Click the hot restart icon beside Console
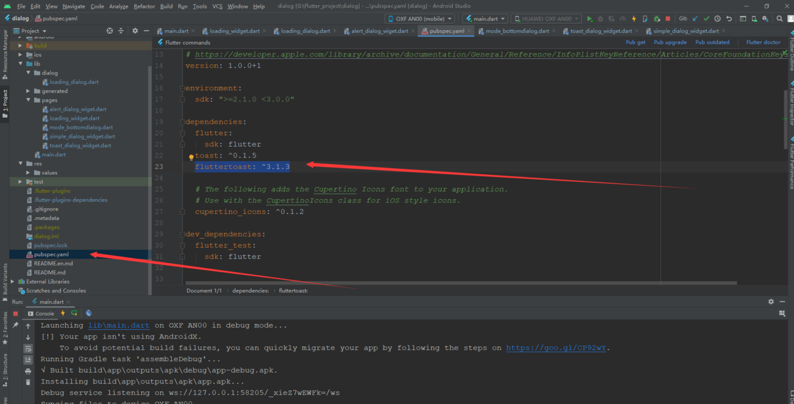Viewport: 794px width, 404px height. pyautogui.click(x=74, y=313)
